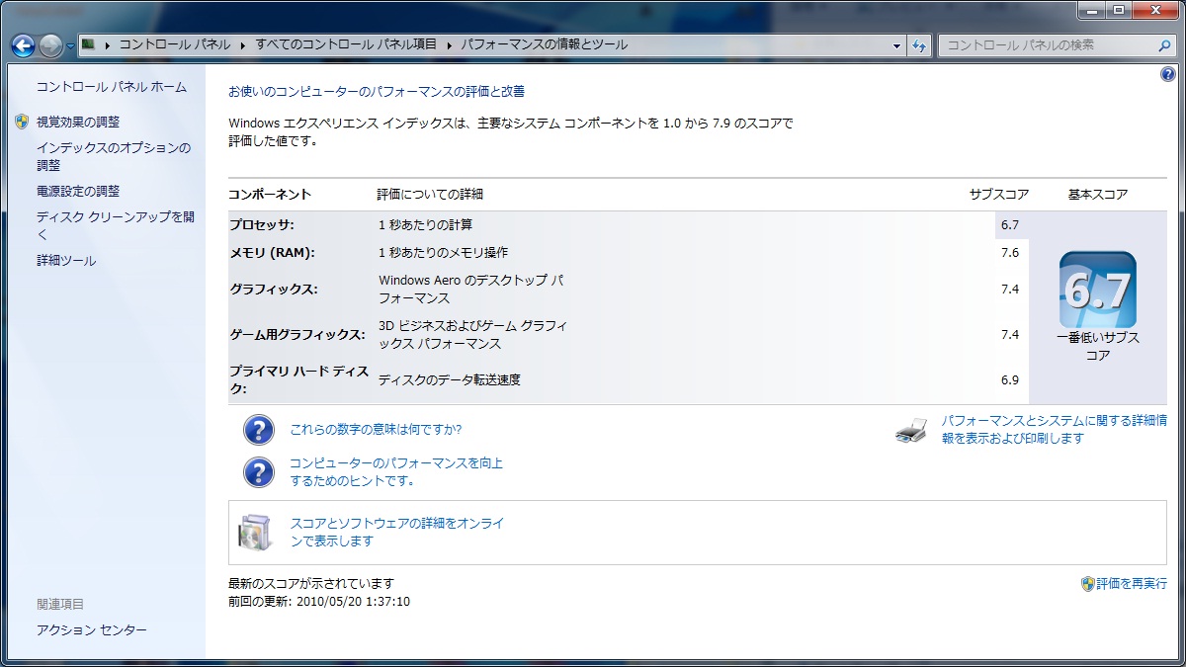Open アクション センター link

tap(92, 630)
